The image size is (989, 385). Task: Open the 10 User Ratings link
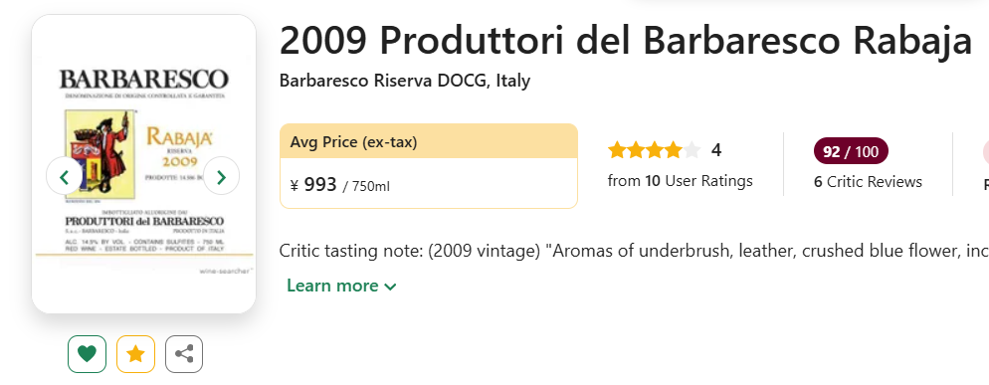tap(680, 181)
